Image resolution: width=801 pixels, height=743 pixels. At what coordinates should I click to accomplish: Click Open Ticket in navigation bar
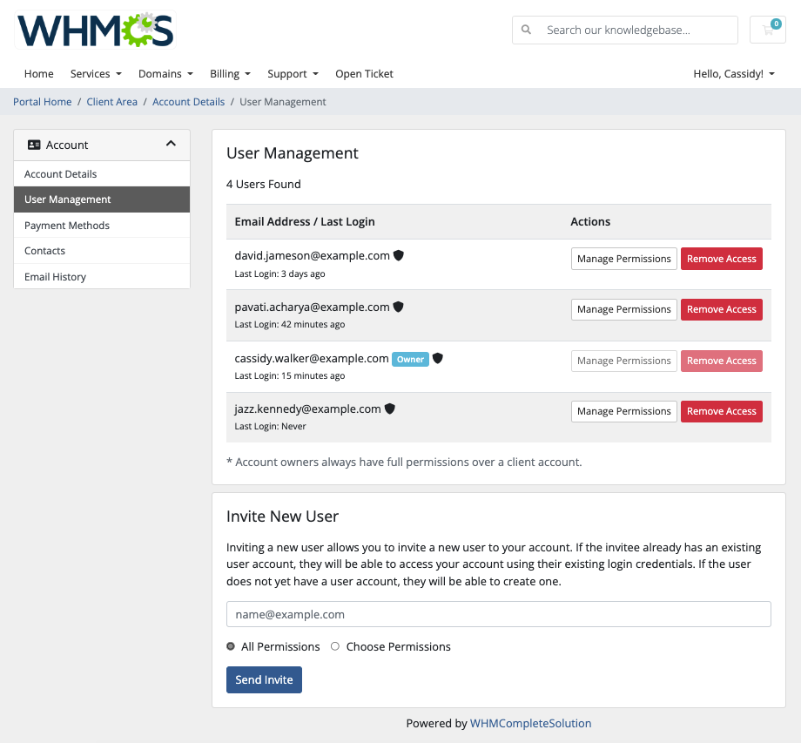point(364,73)
